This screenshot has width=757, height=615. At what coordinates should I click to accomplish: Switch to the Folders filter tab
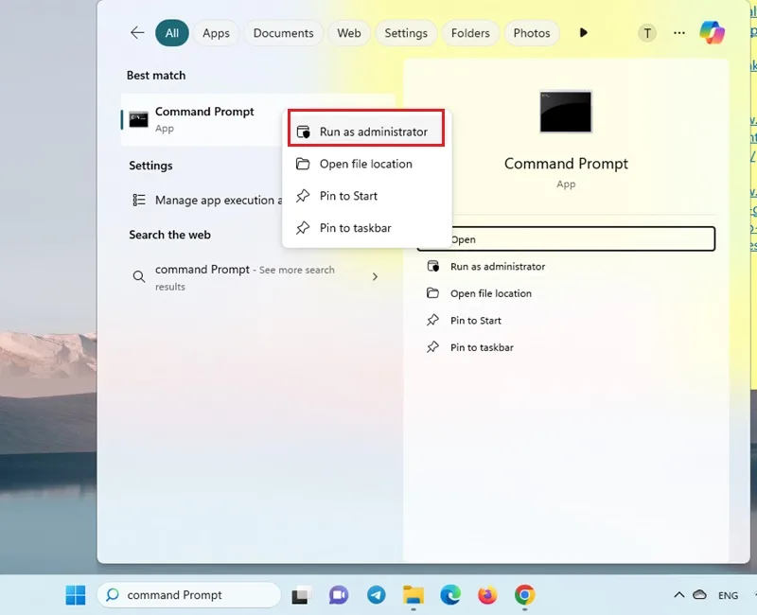(x=470, y=33)
